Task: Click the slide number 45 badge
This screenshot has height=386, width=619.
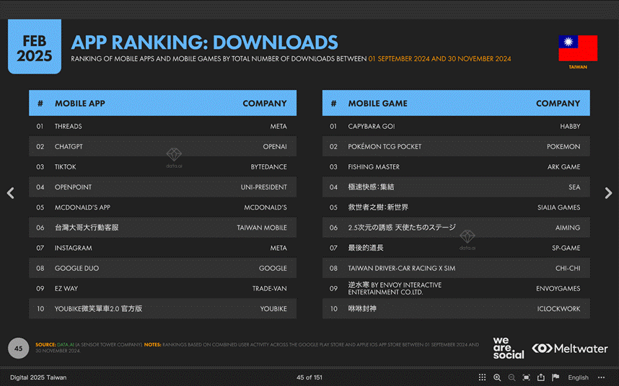Action: tap(19, 348)
